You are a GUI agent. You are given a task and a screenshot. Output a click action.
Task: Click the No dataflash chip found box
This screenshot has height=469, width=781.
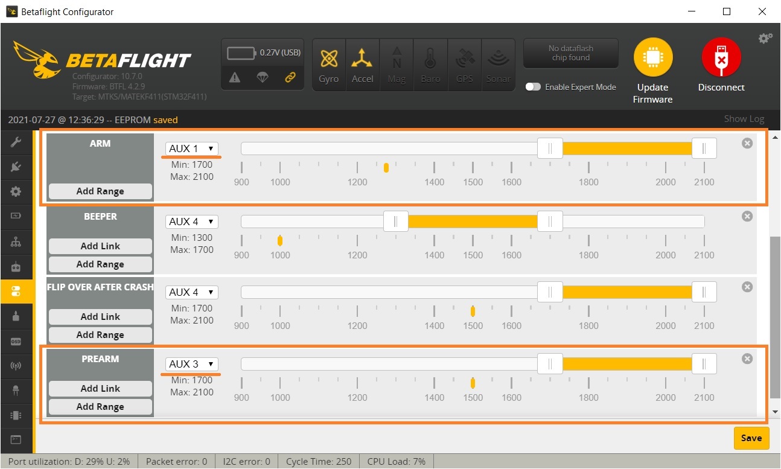click(x=570, y=53)
